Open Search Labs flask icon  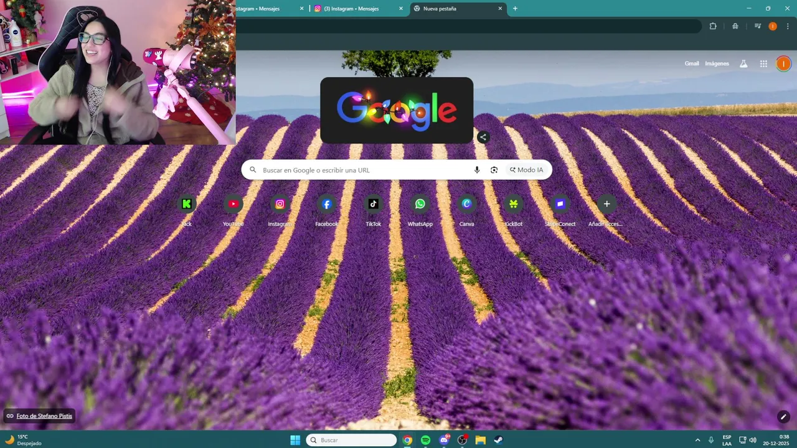(x=743, y=63)
